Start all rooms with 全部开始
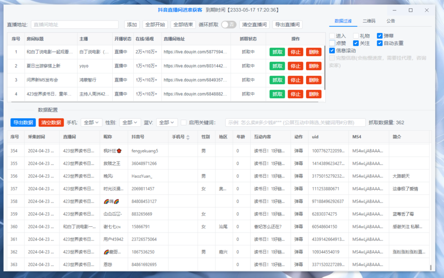This screenshot has height=278, width=444. pyautogui.click(x=155, y=25)
